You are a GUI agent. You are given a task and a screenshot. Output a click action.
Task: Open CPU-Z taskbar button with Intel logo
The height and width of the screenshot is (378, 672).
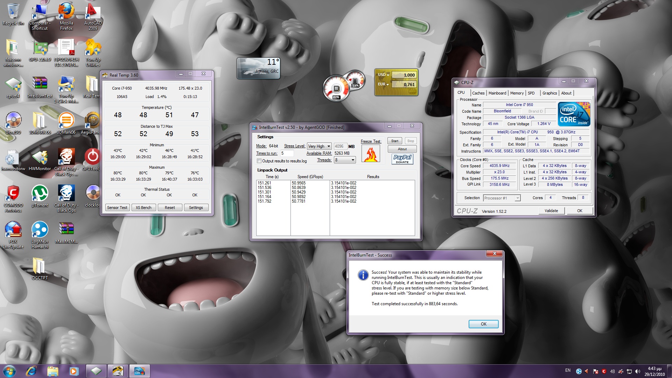[139, 371]
